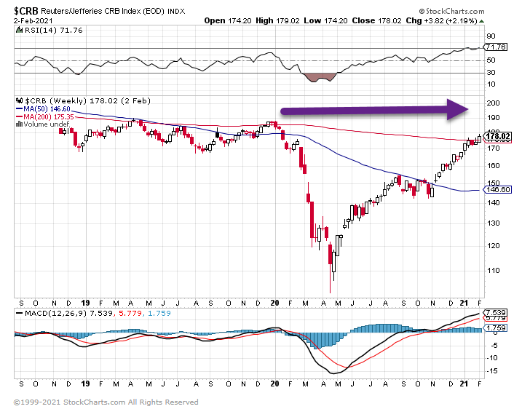The height and width of the screenshot is (409, 530).
Task: Click the $CRB (Weekly) 178.02 (2 Feb) legend
Action: pyautogui.click(x=87, y=100)
